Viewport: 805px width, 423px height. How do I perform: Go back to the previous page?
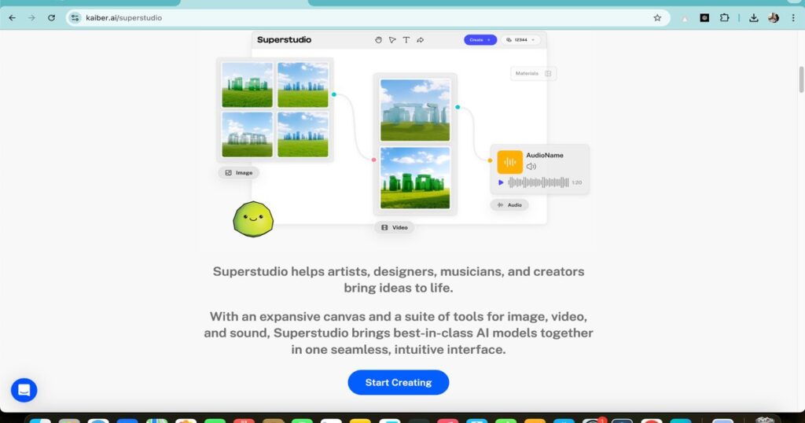[x=12, y=18]
